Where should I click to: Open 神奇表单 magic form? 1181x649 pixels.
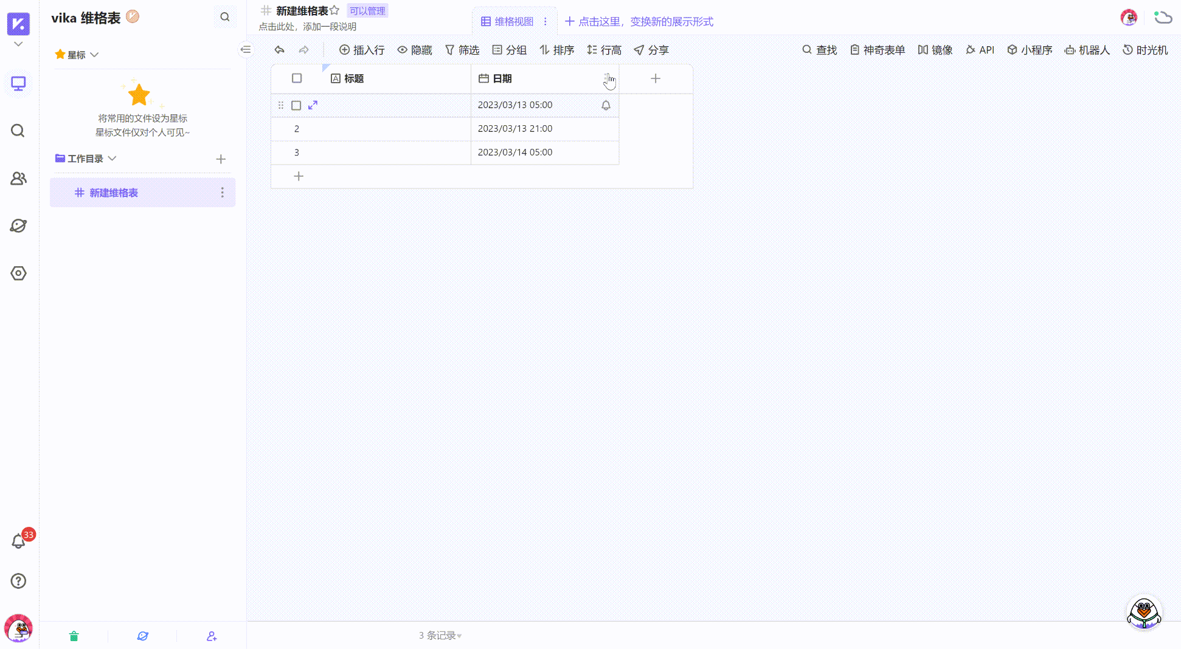[x=878, y=50]
